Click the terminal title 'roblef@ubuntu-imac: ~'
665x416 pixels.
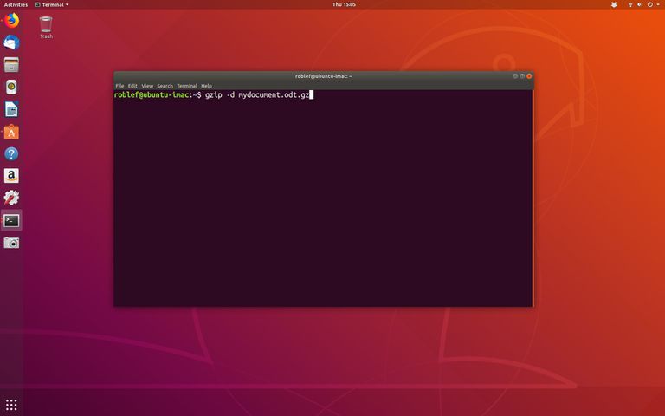(x=324, y=76)
